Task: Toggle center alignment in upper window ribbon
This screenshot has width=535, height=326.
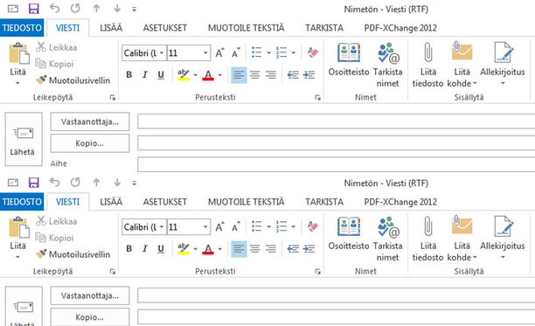Action: (254, 74)
